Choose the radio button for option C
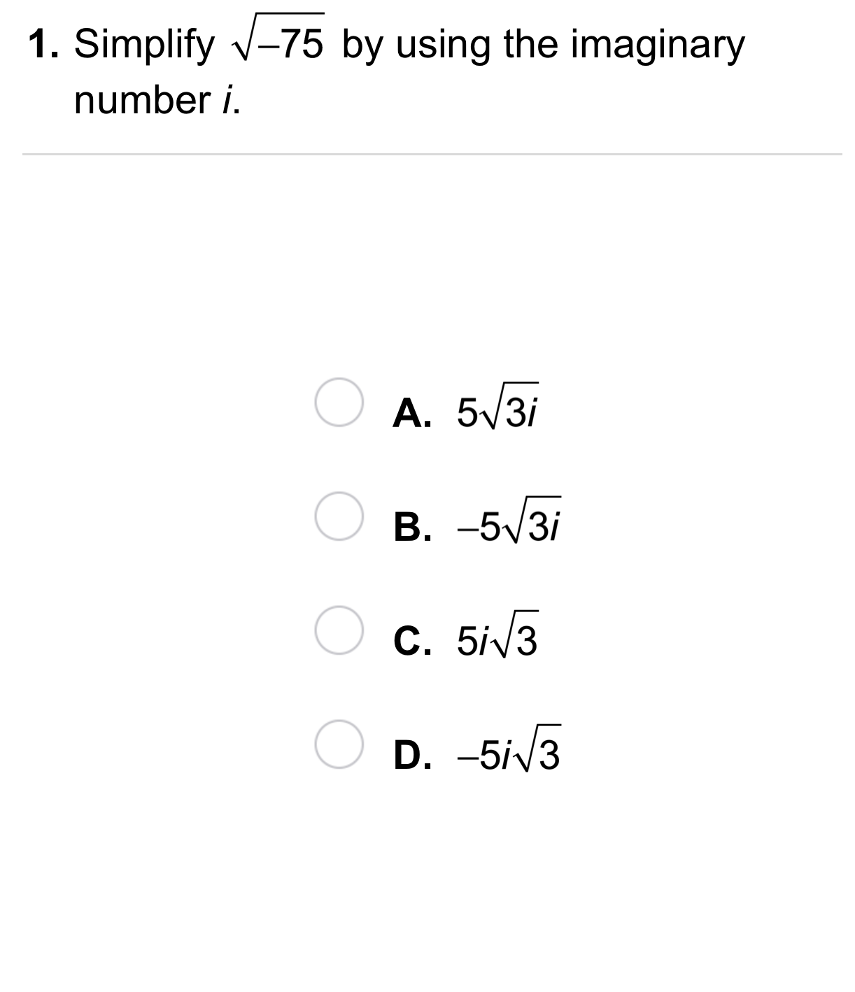The image size is (855, 992). (339, 630)
